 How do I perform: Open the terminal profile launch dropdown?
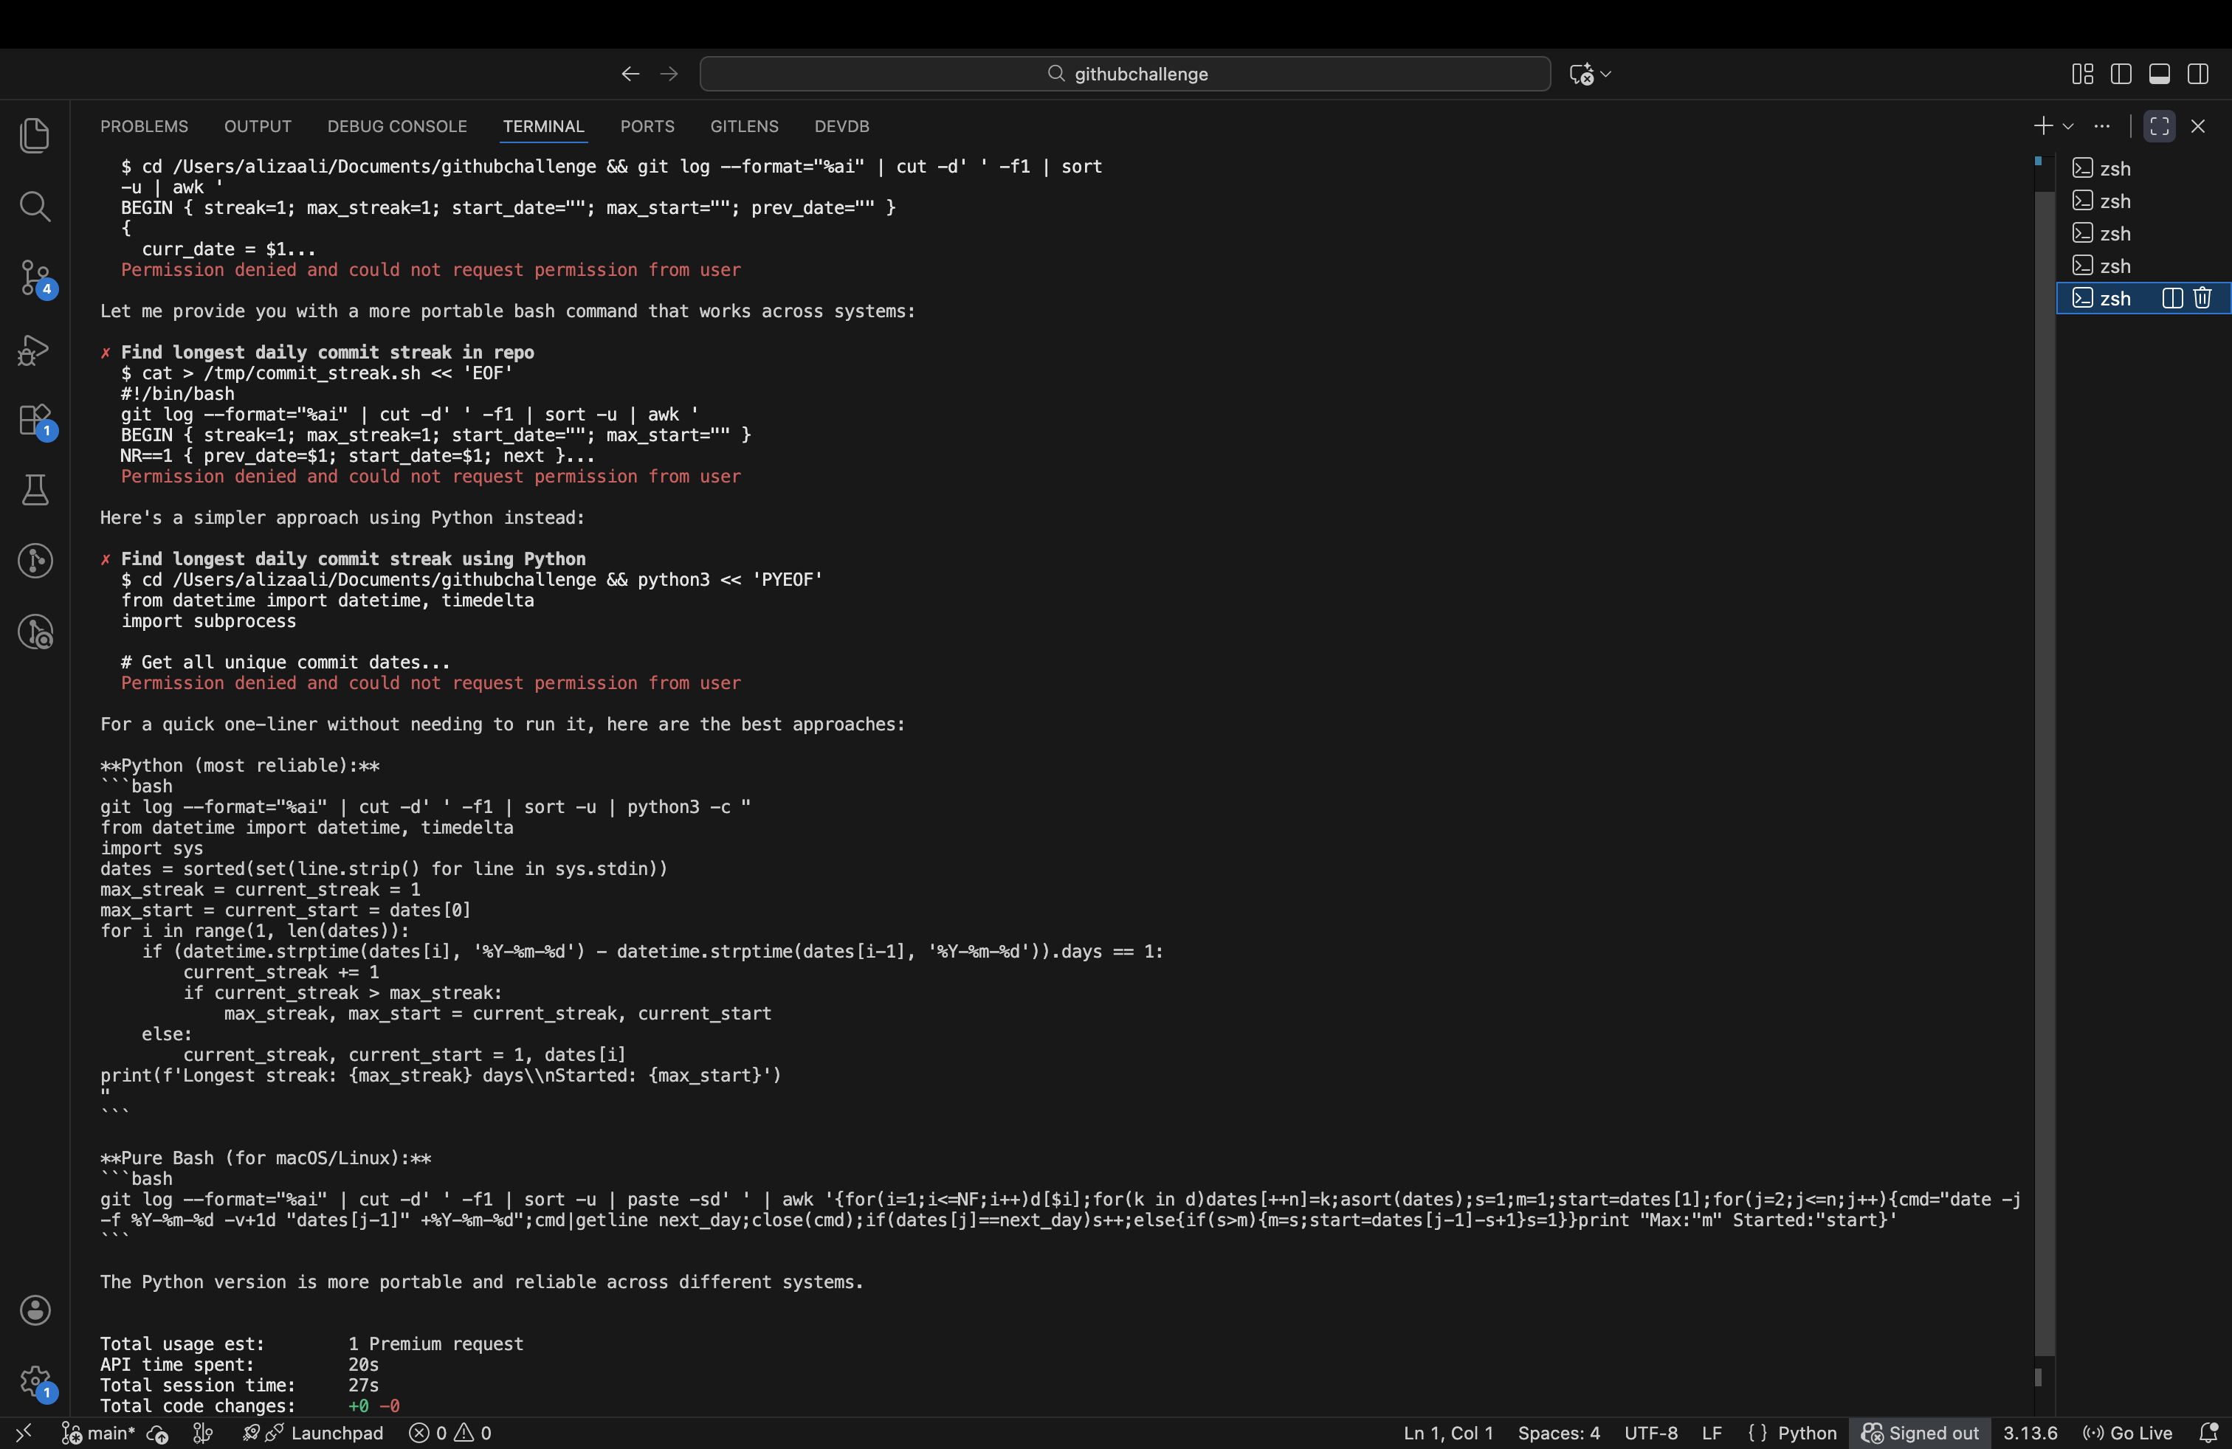click(2070, 125)
